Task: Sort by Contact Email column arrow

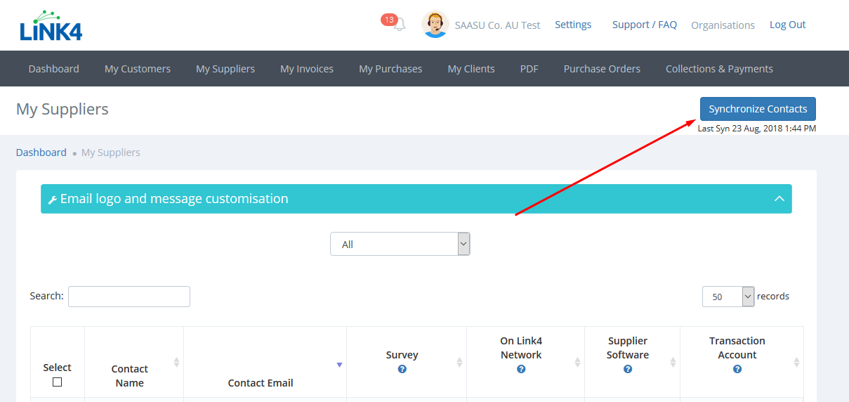Action: click(339, 365)
